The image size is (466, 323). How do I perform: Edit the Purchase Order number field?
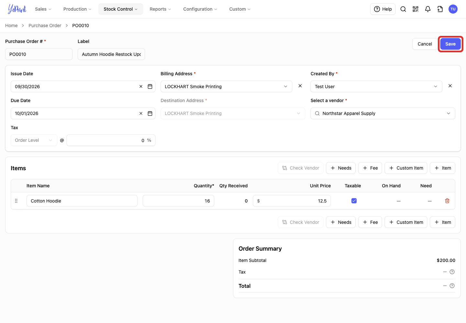[39, 54]
